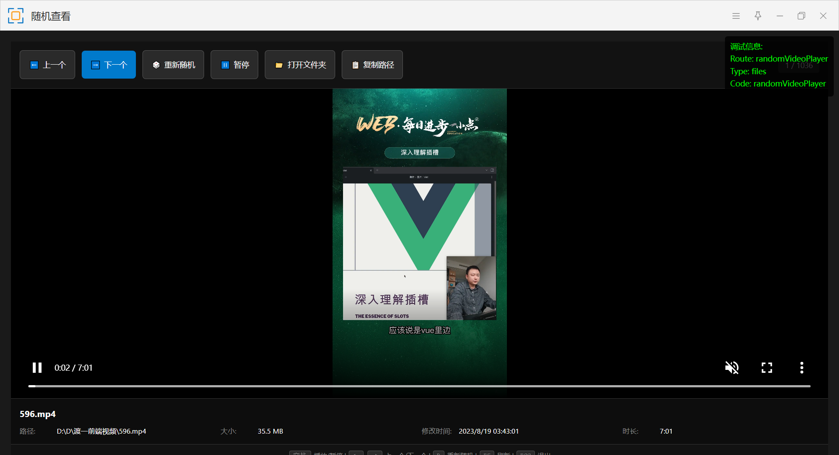
Task: Copy the file path with 复制路径
Action: 372,65
